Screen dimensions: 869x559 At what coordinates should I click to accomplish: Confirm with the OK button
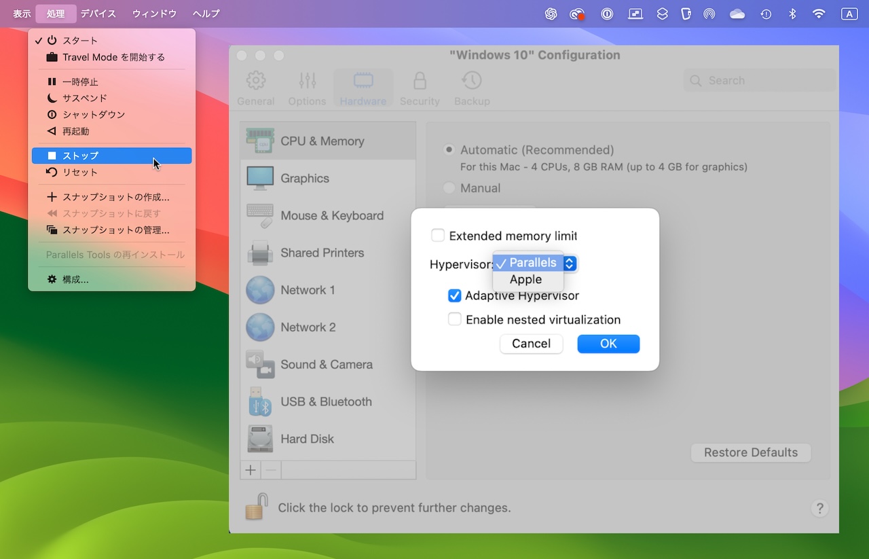pos(608,344)
